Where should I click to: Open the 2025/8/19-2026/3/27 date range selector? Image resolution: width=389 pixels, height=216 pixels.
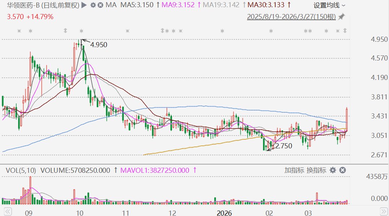click(x=291, y=17)
